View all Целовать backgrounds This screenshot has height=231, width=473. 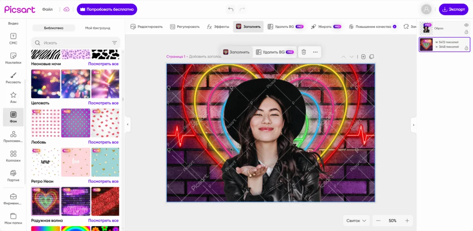click(x=103, y=103)
